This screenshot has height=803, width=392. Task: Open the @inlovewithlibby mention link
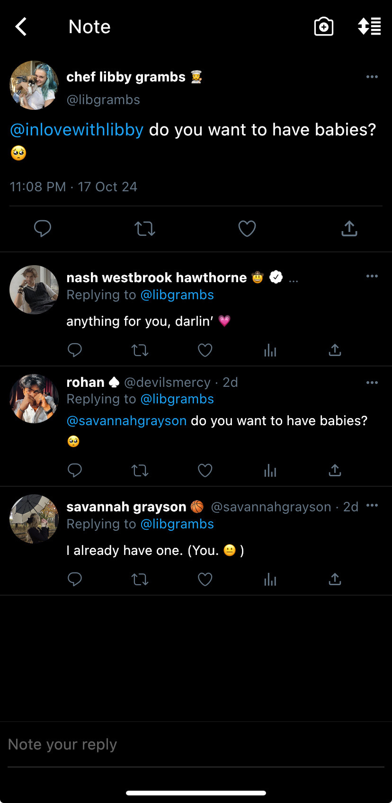click(77, 130)
